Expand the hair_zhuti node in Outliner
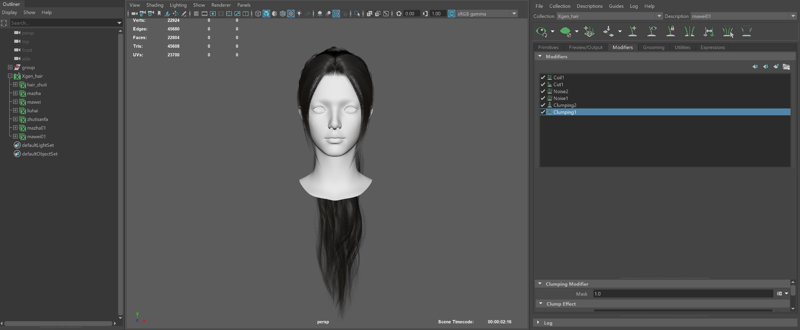The height and width of the screenshot is (330, 800). coord(15,85)
